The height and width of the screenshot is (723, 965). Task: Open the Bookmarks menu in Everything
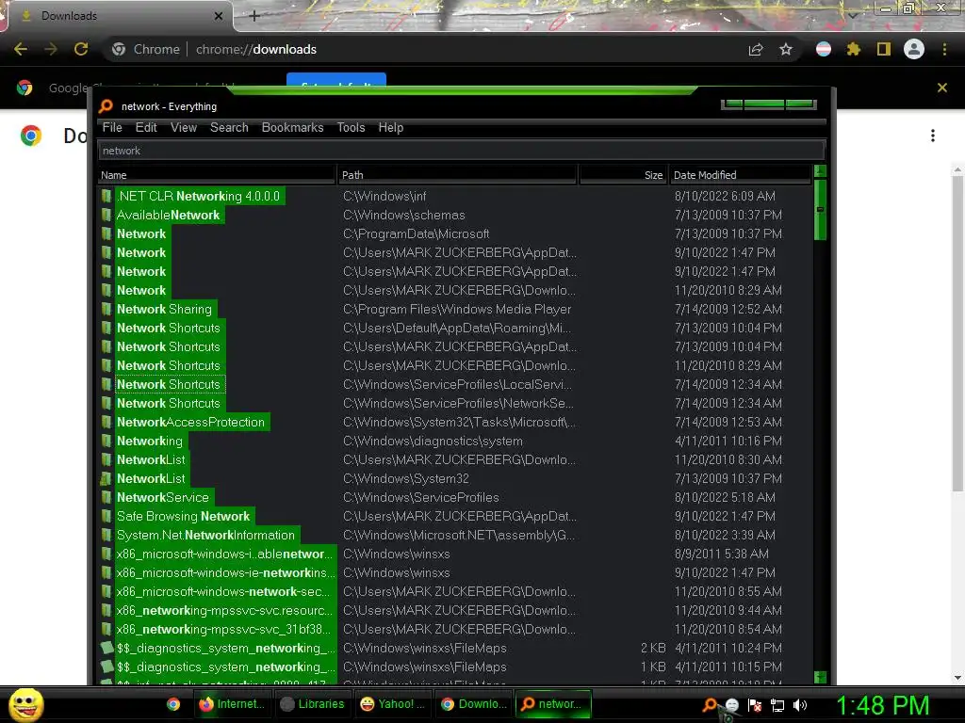[x=292, y=127]
